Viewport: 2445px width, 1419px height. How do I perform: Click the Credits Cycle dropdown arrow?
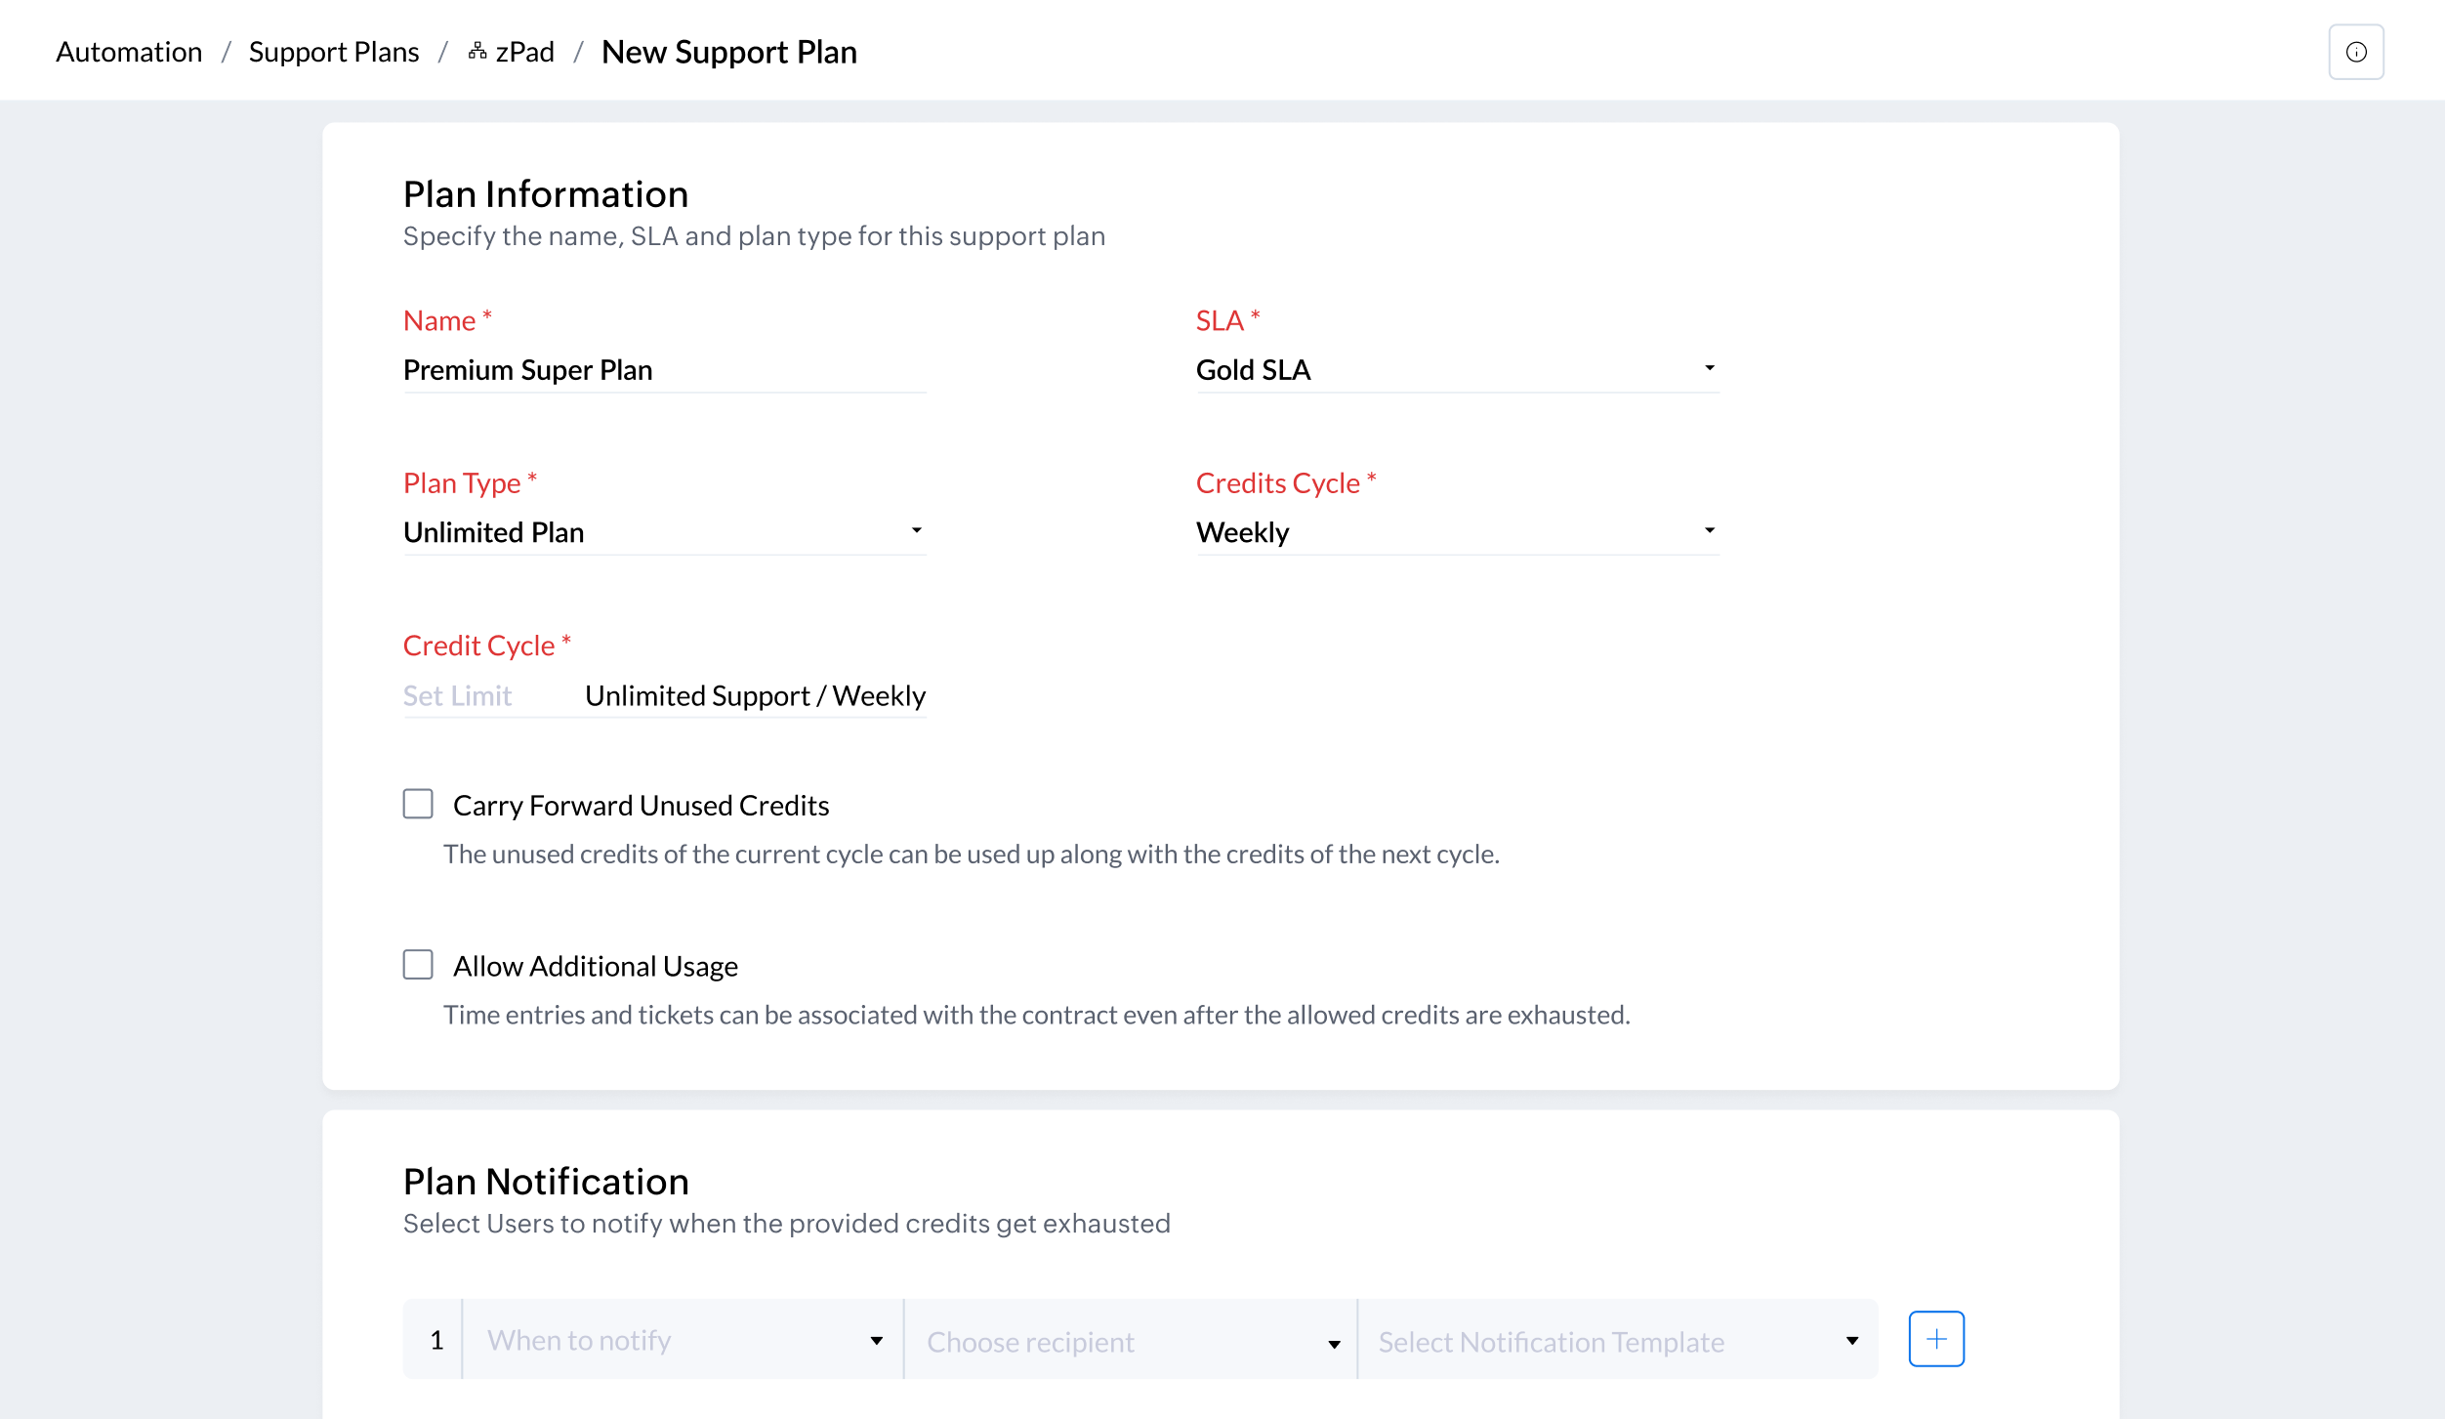[1709, 530]
